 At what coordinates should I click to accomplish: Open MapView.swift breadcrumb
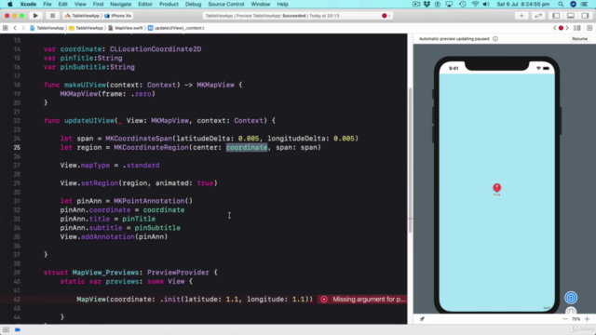point(126,28)
